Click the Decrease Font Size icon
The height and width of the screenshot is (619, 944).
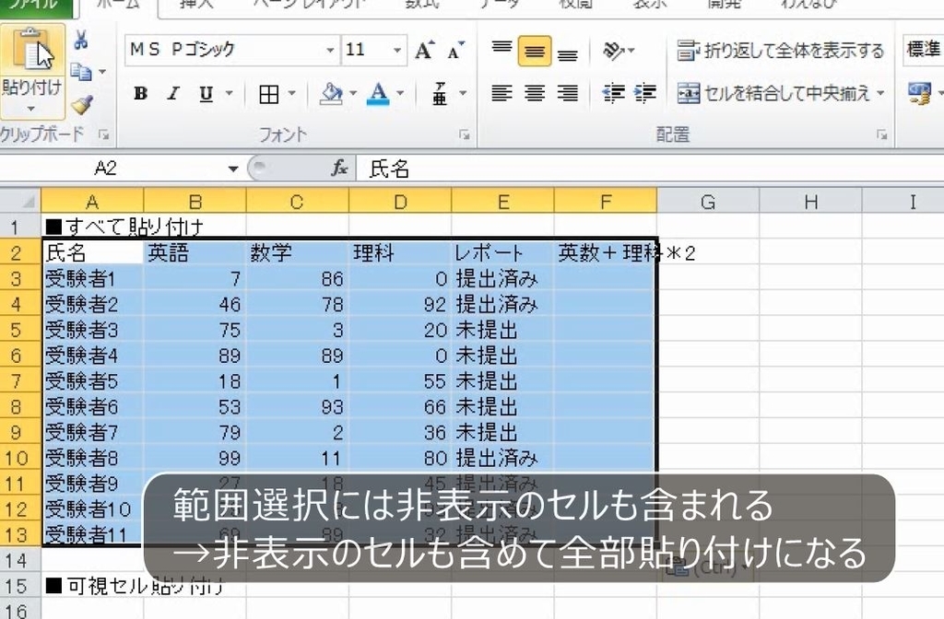(x=453, y=49)
